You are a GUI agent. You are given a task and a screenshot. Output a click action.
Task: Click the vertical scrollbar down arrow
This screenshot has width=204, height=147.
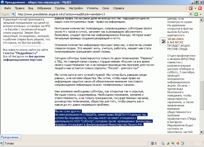[201, 132]
